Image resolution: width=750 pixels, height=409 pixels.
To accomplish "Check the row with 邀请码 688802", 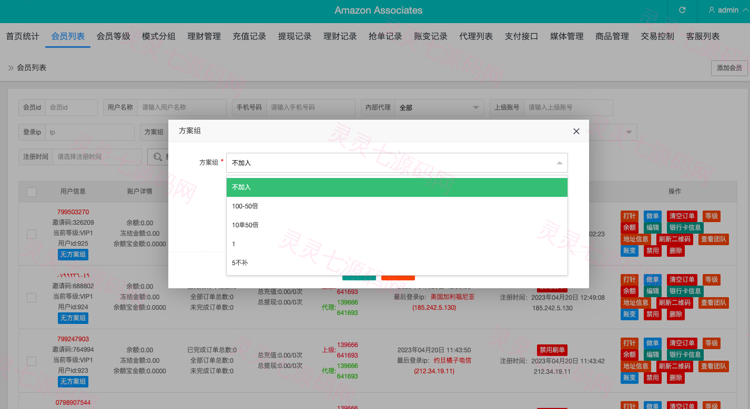I will pos(32,297).
